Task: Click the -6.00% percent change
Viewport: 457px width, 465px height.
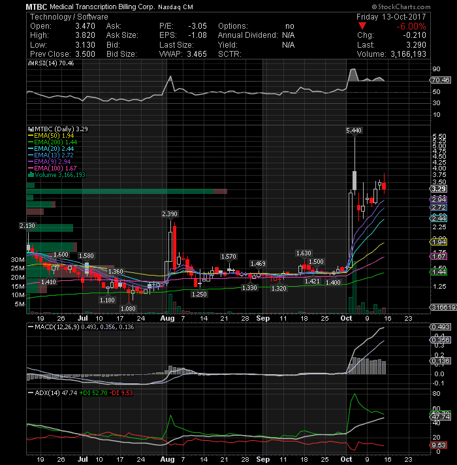Action: pyautogui.click(x=411, y=26)
